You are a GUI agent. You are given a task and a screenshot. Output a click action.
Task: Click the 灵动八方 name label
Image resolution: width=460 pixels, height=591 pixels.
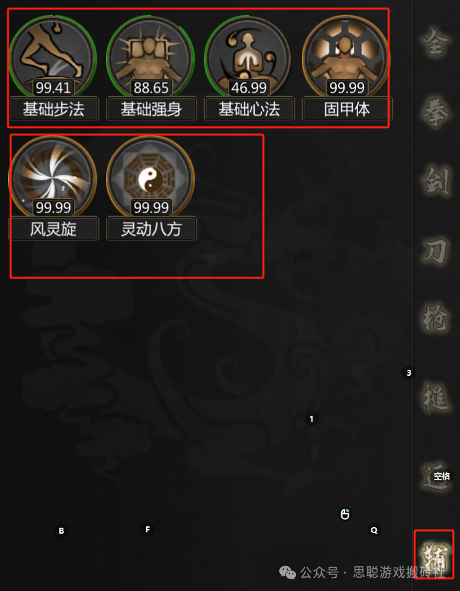point(151,229)
